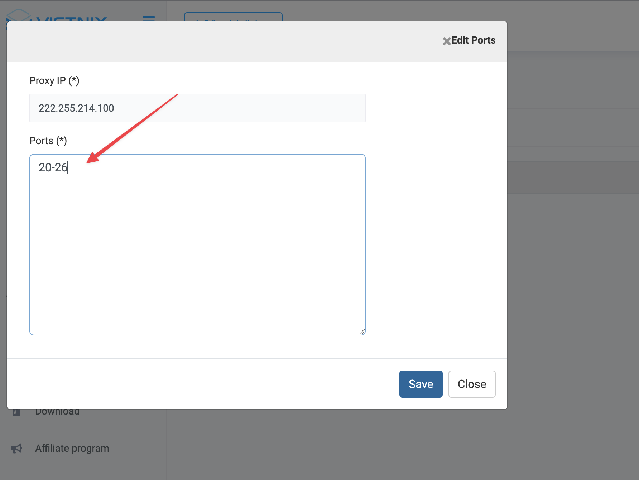Image resolution: width=639 pixels, height=480 pixels.
Task: Click into the Ports text area
Action: pyautogui.click(x=197, y=245)
